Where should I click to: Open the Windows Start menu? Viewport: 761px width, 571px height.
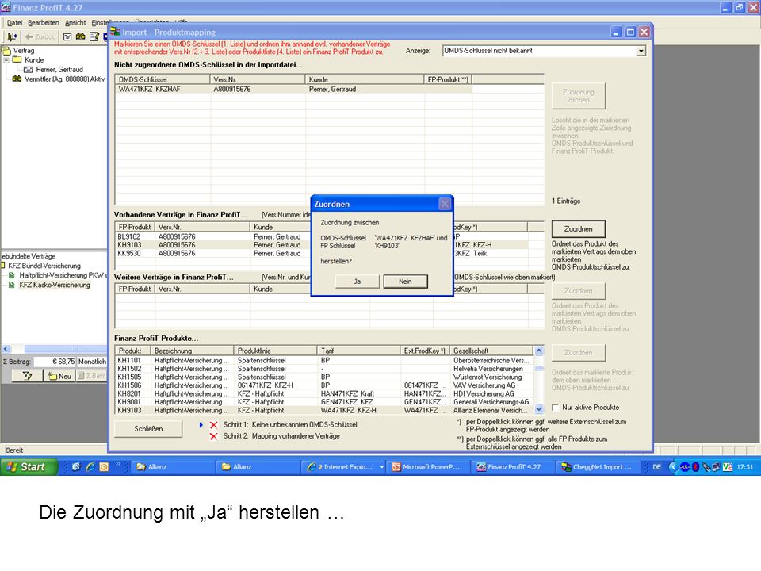pyautogui.click(x=29, y=466)
